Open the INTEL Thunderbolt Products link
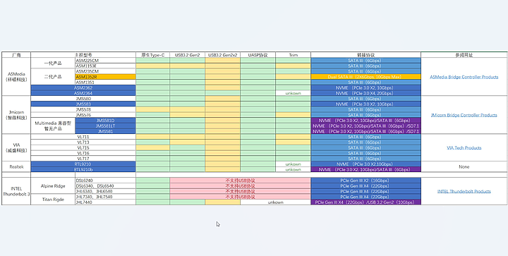508x256 pixels. (x=464, y=191)
